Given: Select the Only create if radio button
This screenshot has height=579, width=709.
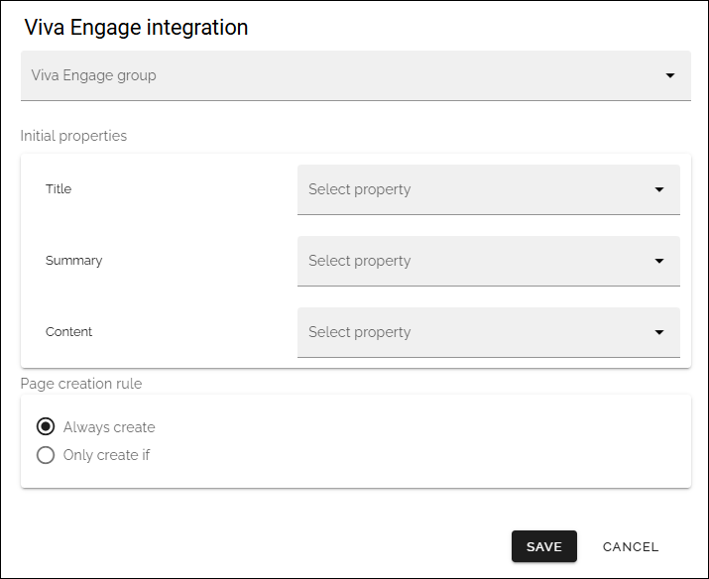Looking at the screenshot, I should [x=46, y=455].
